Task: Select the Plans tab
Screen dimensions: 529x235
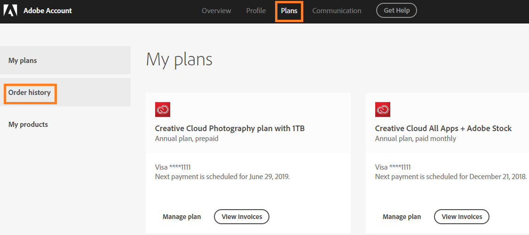Action: coord(289,10)
